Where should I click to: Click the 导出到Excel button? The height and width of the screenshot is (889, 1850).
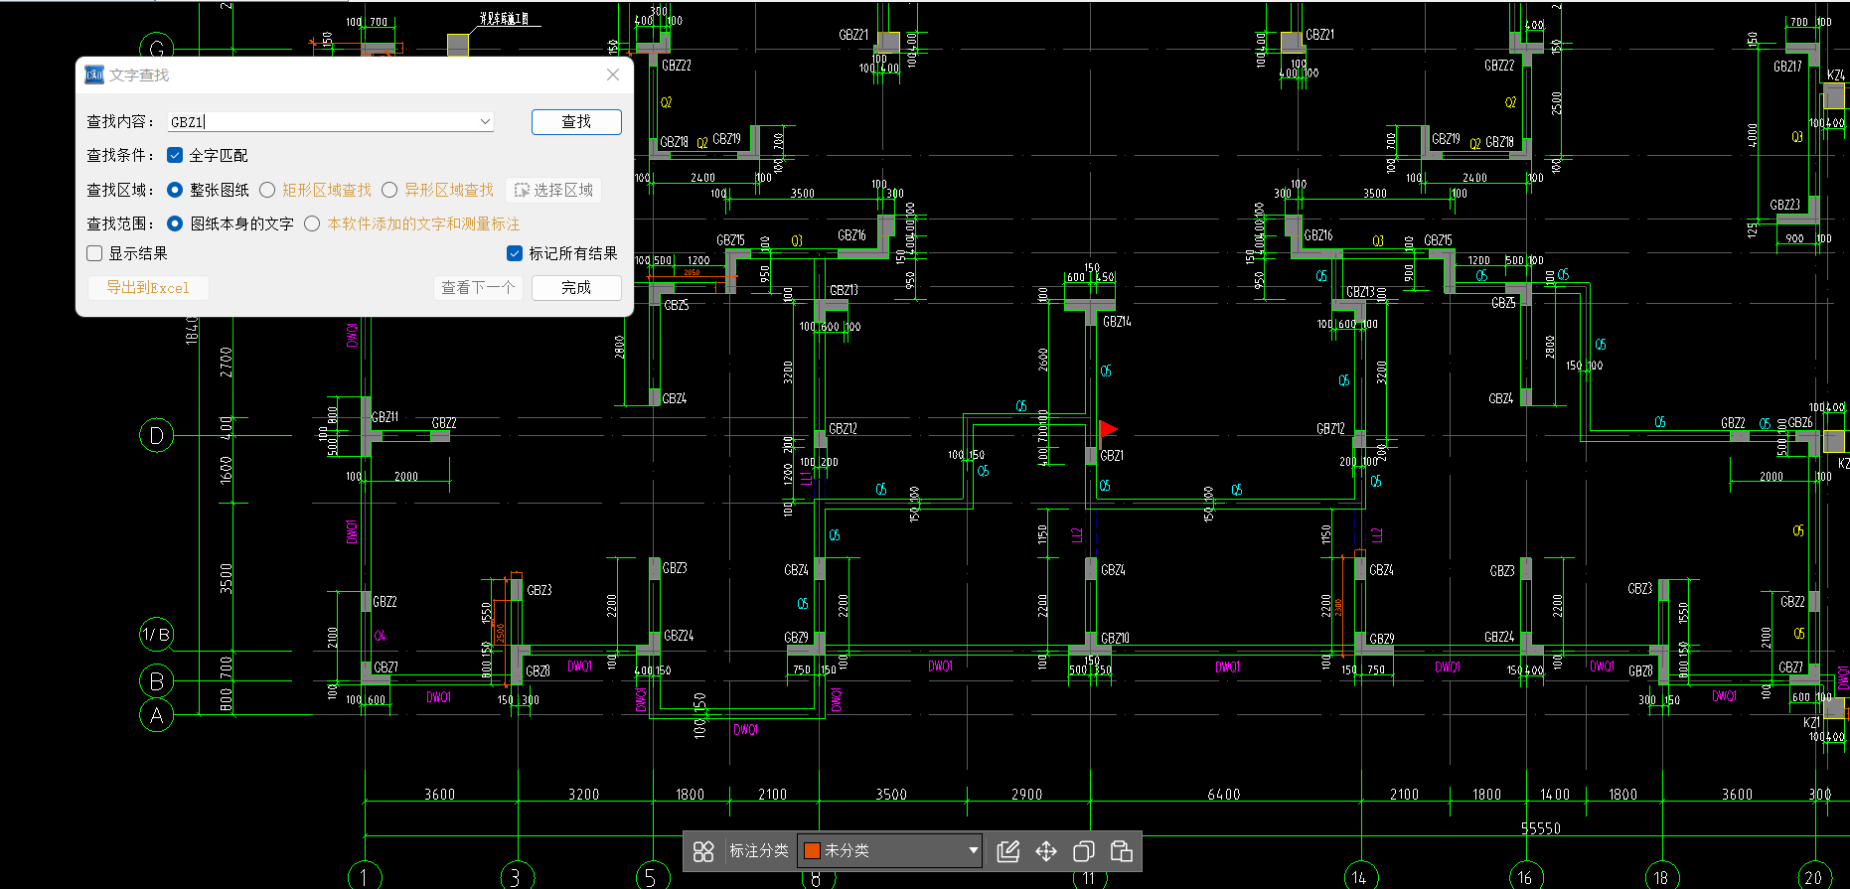tap(148, 287)
